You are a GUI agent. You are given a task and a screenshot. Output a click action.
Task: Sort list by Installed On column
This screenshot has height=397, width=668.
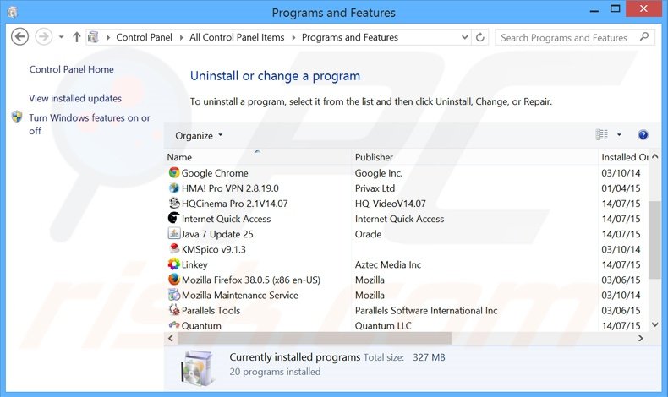(x=623, y=157)
